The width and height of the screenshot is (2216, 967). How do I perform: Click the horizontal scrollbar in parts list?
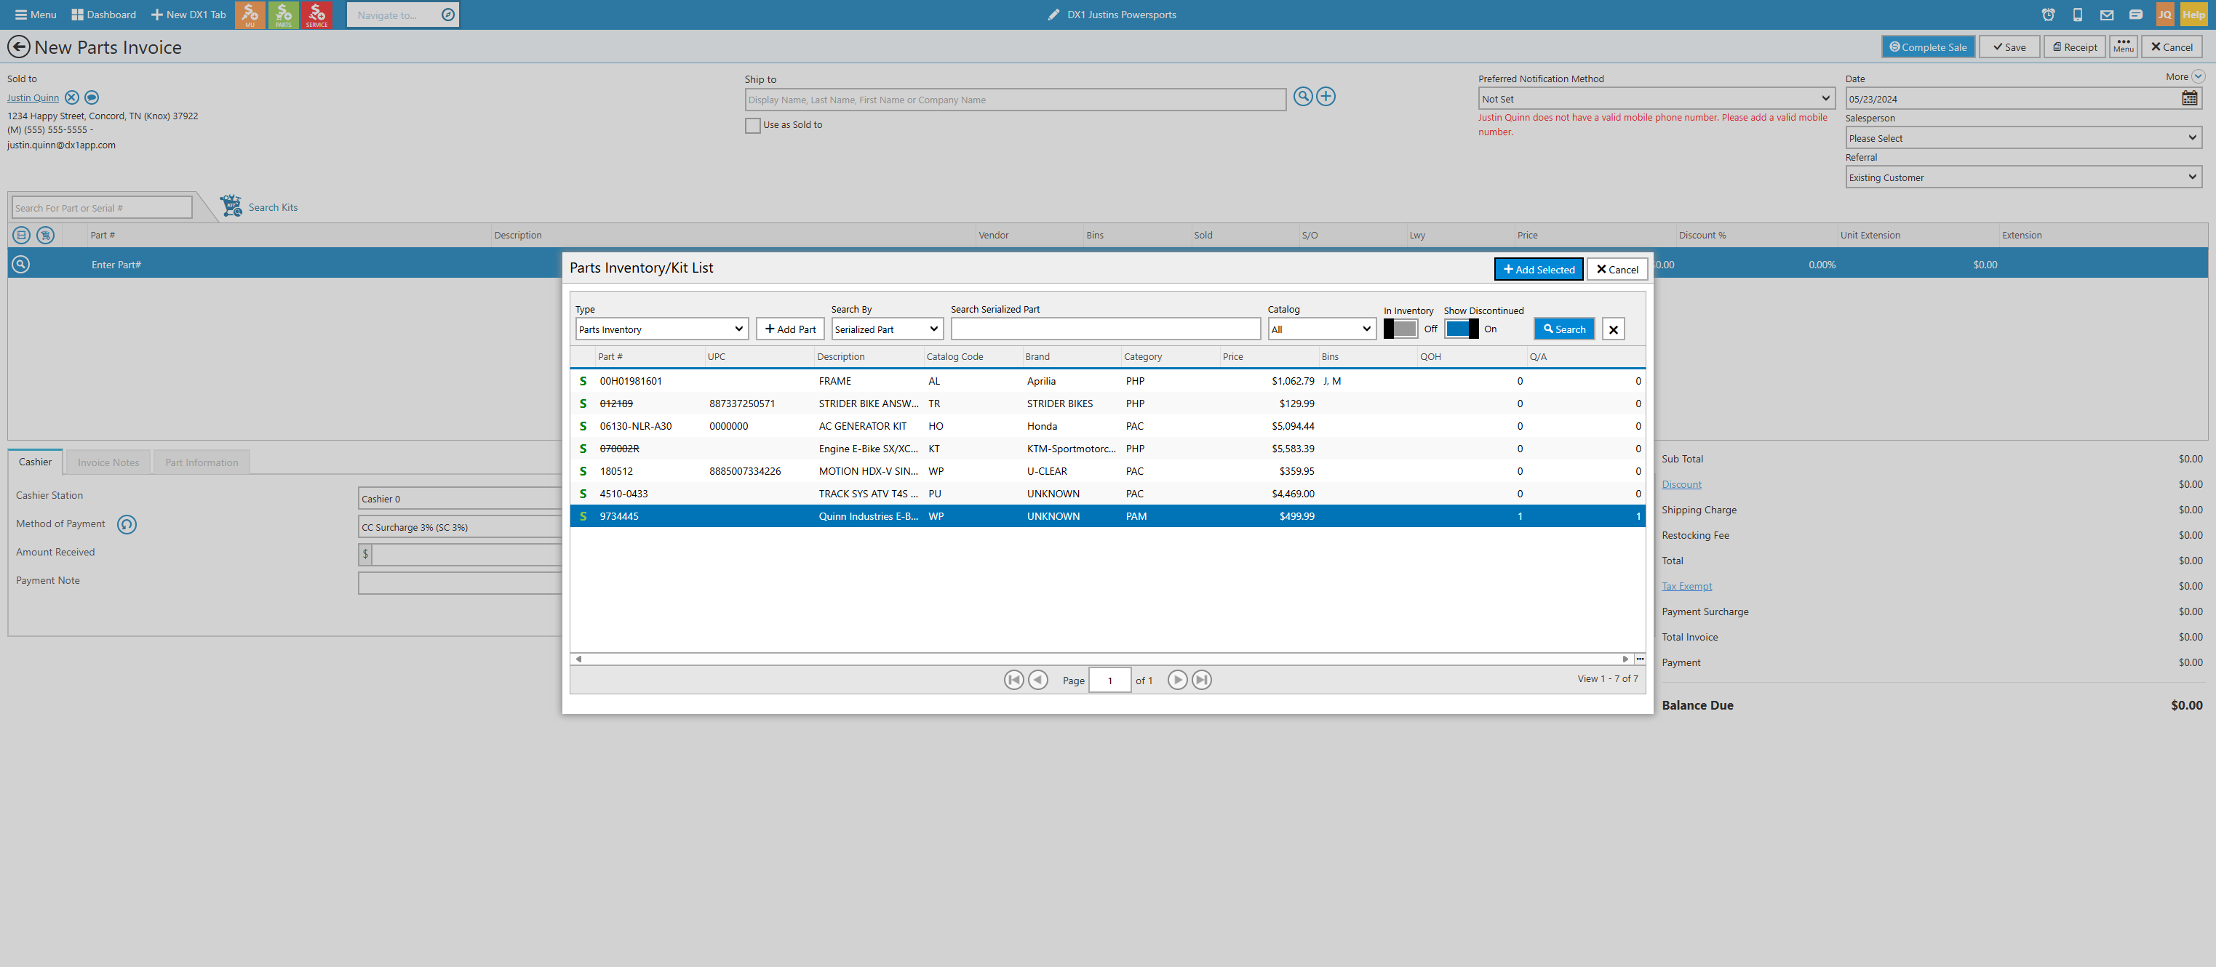(x=1102, y=659)
